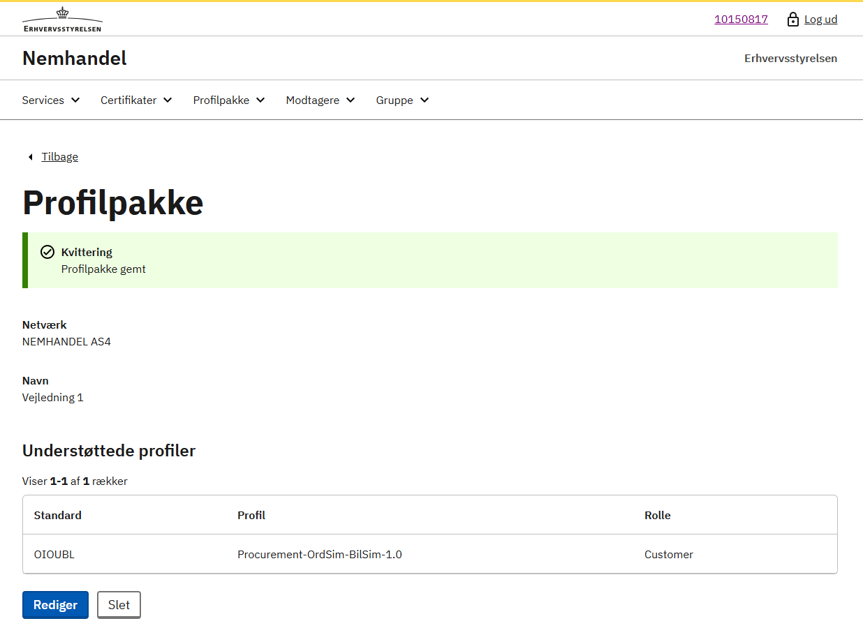This screenshot has height=628, width=863.
Task: Click the row count text above table
Action: coord(75,481)
